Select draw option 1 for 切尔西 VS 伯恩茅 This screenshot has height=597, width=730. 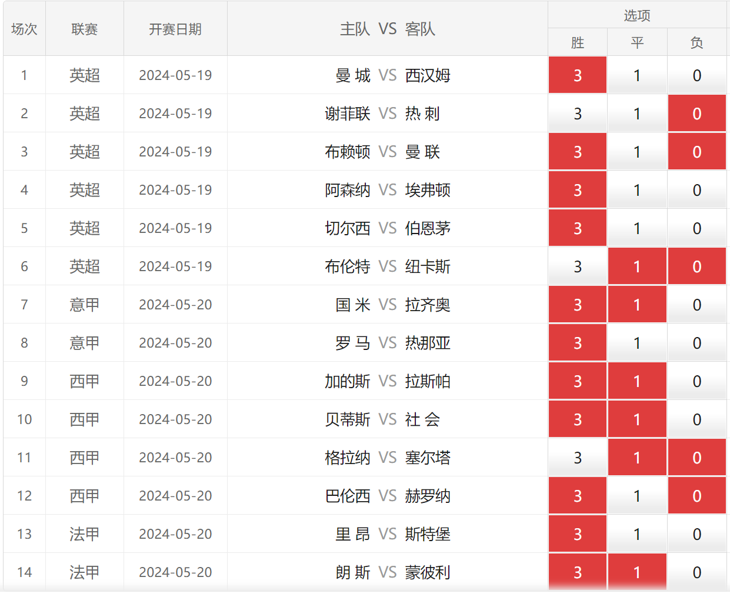pyautogui.click(x=637, y=228)
